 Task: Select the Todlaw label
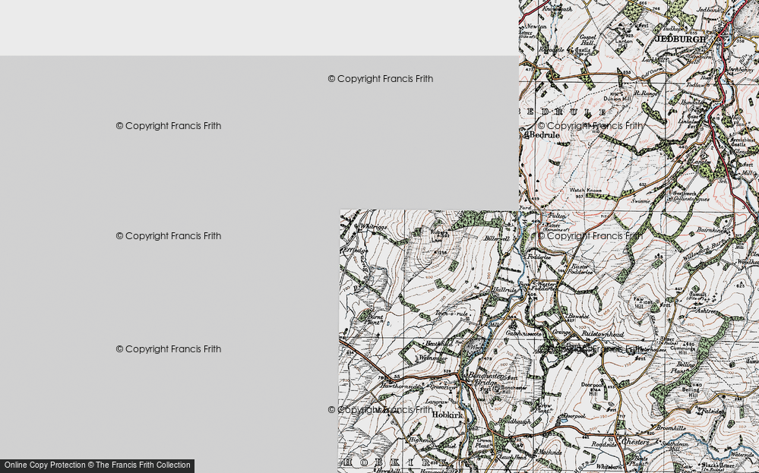(695, 84)
